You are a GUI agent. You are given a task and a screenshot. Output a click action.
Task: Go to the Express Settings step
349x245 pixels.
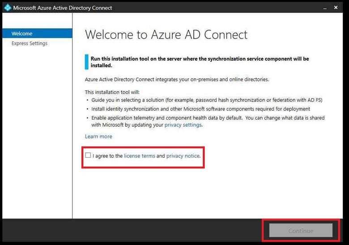pyautogui.click(x=30, y=43)
